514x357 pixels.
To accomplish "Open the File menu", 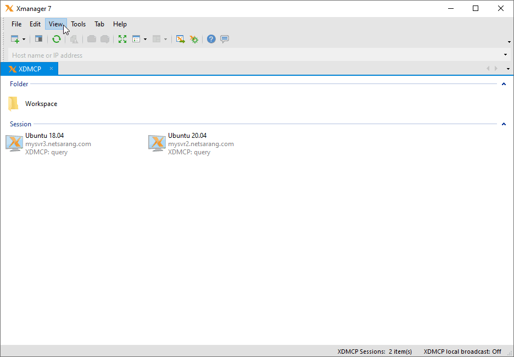I will click(x=16, y=24).
